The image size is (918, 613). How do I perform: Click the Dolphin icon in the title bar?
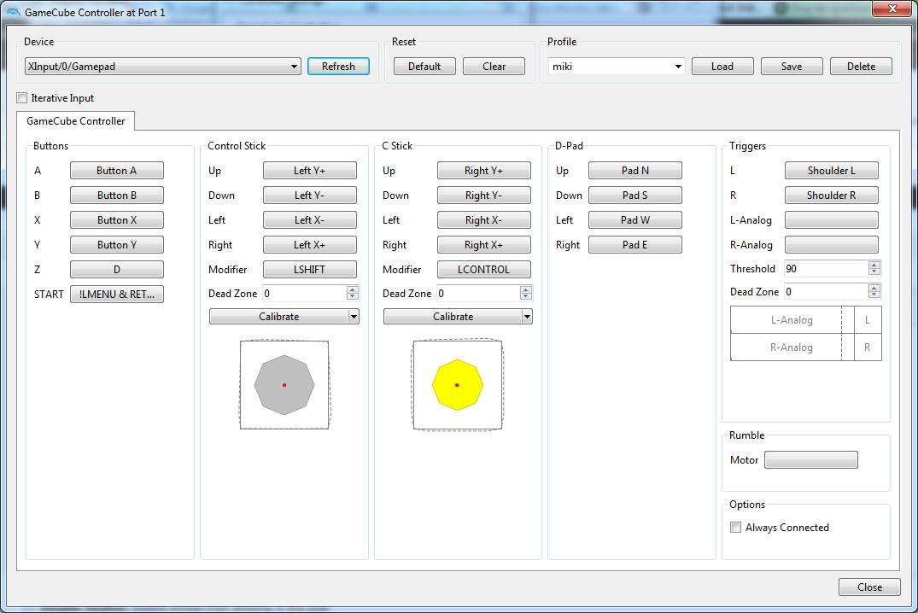[x=14, y=12]
